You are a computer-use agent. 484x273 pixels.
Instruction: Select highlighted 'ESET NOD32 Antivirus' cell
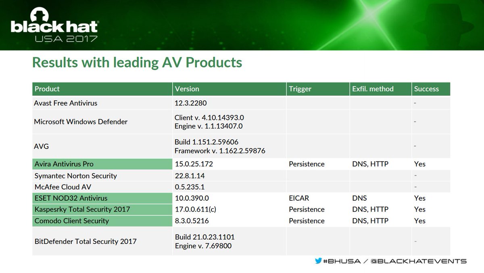[102, 198]
